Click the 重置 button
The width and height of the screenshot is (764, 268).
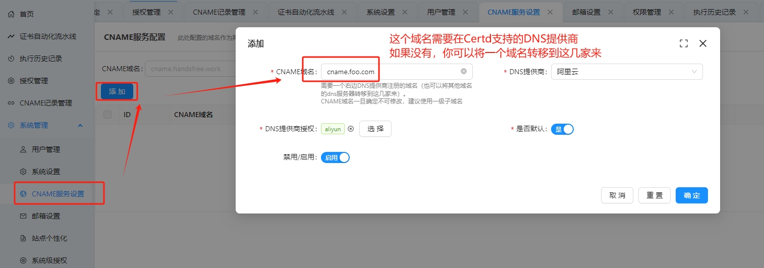click(654, 195)
